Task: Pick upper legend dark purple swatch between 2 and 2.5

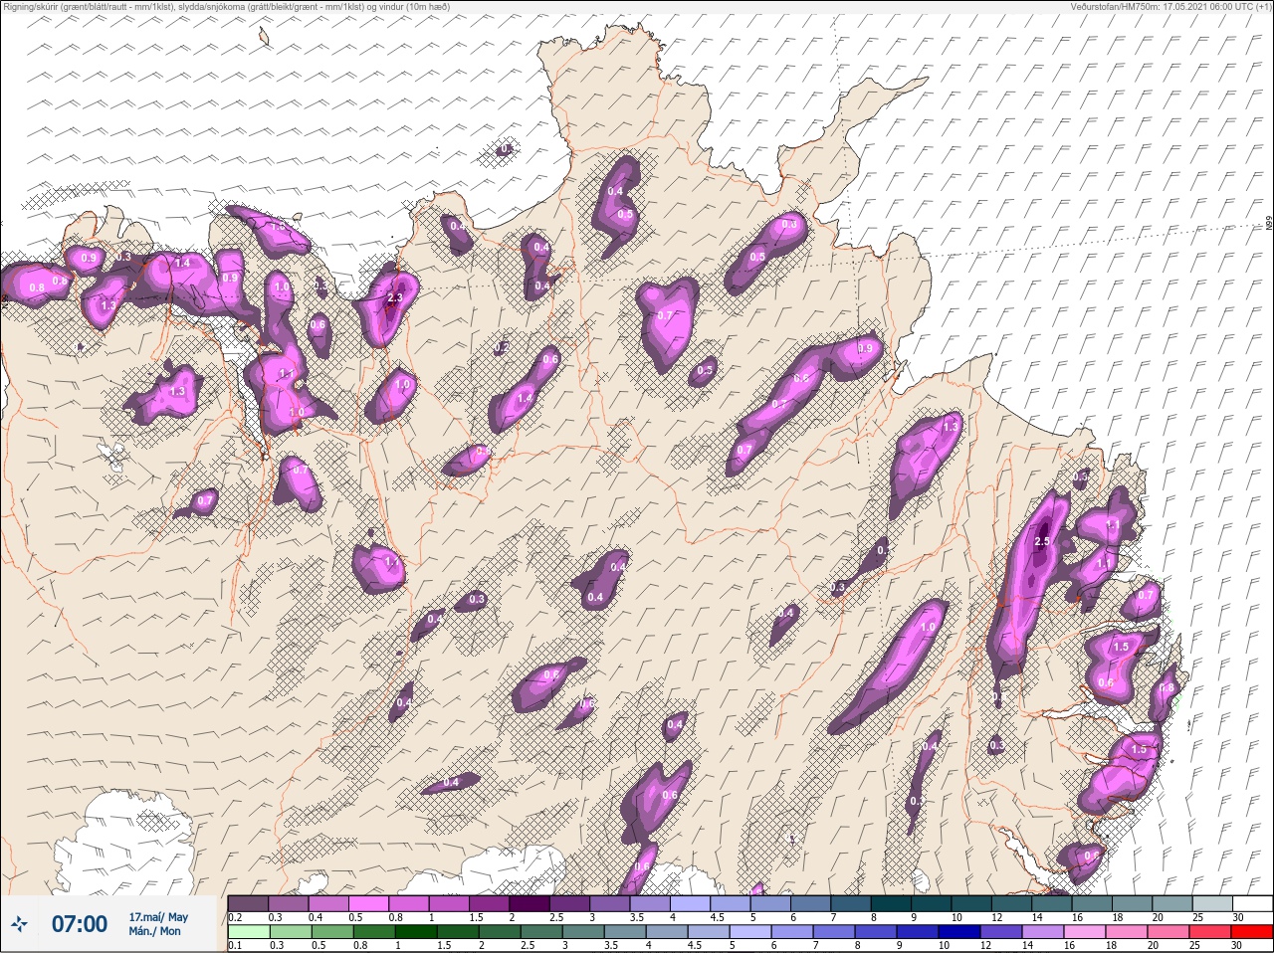Action: 530,903
